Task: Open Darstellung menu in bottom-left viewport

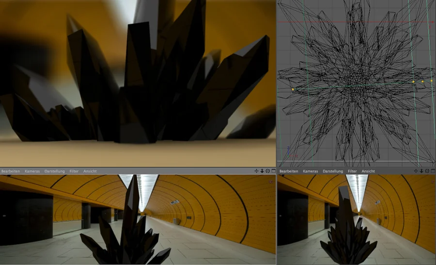Action: click(x=55, y=171)
